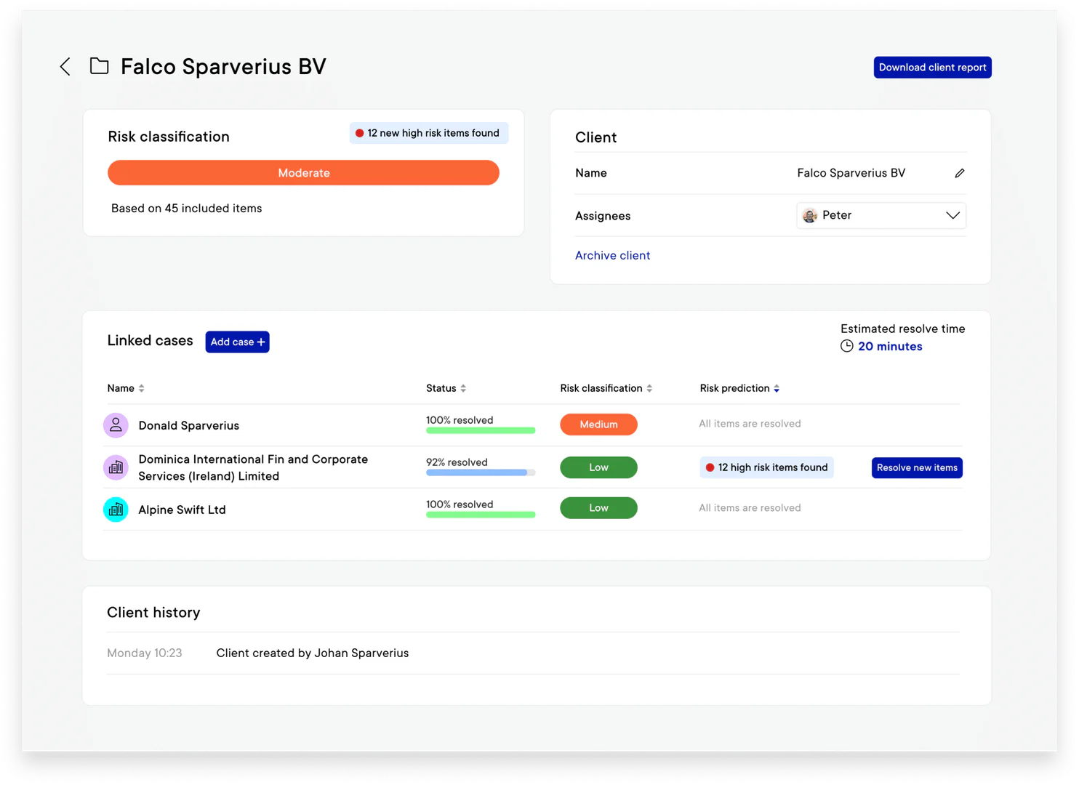Screen dimensions: 1079x785
Task: Click the Archive client link
Action: click(x=612, y=255)
